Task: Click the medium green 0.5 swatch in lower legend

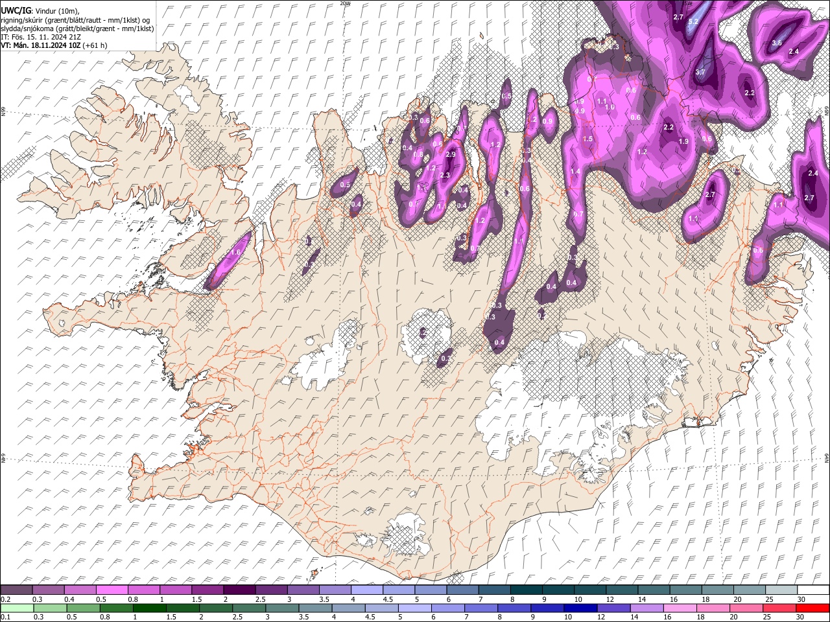Action: coord(83,608)
